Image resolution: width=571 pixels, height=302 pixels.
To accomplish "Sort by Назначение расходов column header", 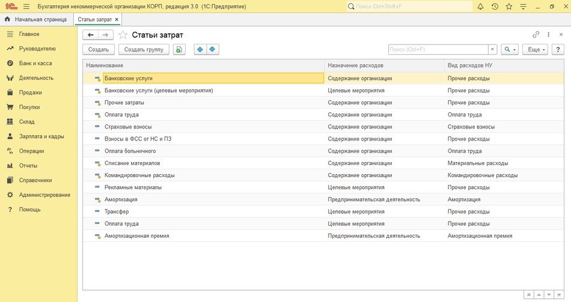I will click(x=384, y=65).
